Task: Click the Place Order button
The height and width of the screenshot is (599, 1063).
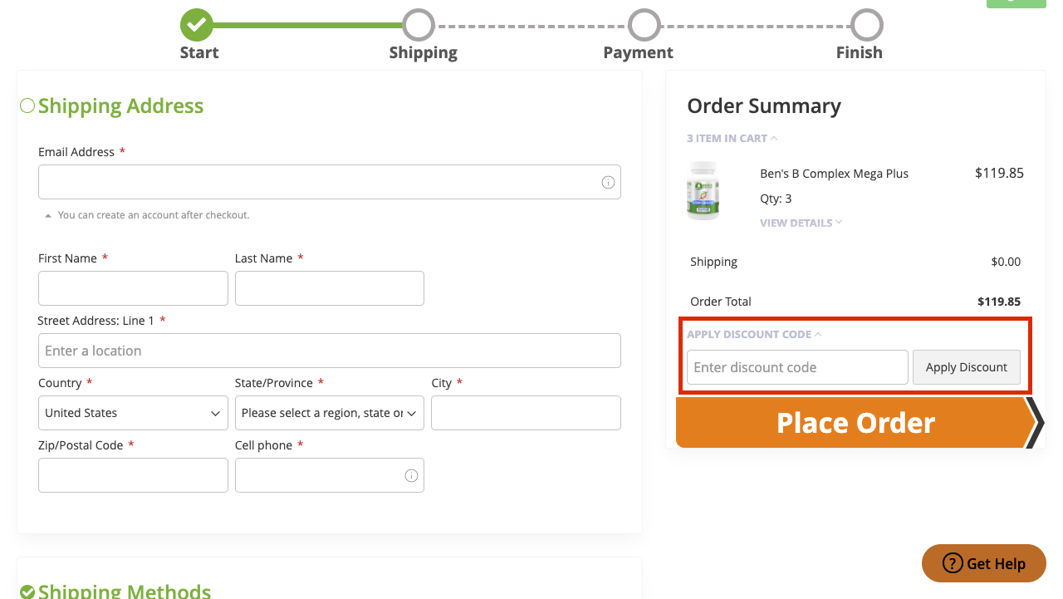Action: pos(854,423)
